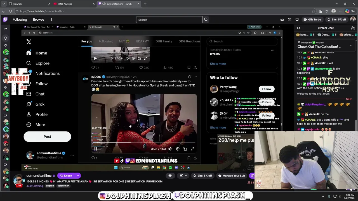
Task: Click the purple Knock button
Action: click(66, 176)
